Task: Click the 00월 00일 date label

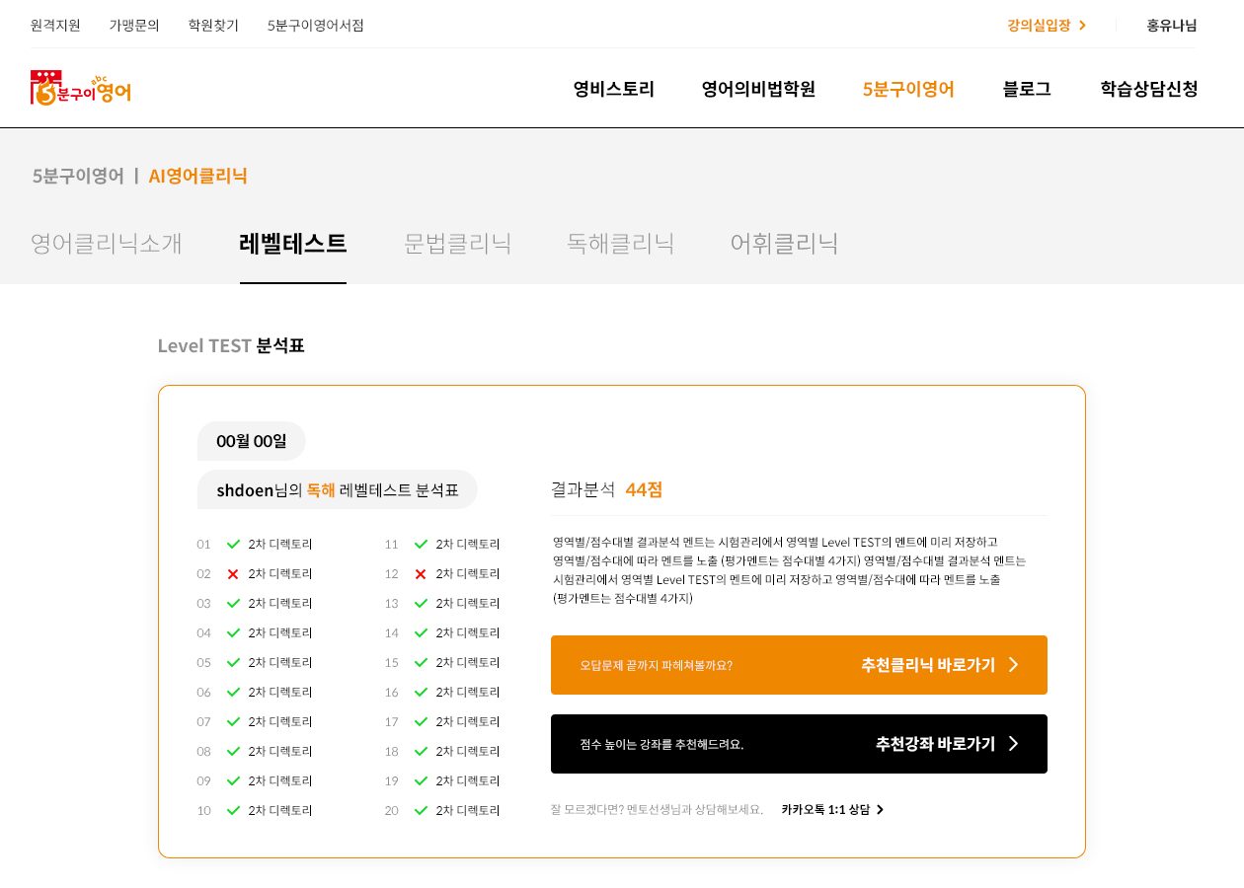Action: coord(252,441)
